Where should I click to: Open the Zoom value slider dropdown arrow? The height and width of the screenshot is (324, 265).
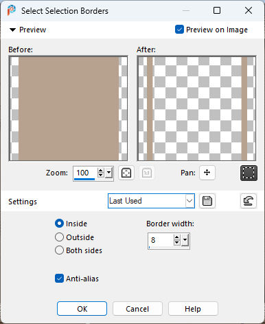(109, 173)
